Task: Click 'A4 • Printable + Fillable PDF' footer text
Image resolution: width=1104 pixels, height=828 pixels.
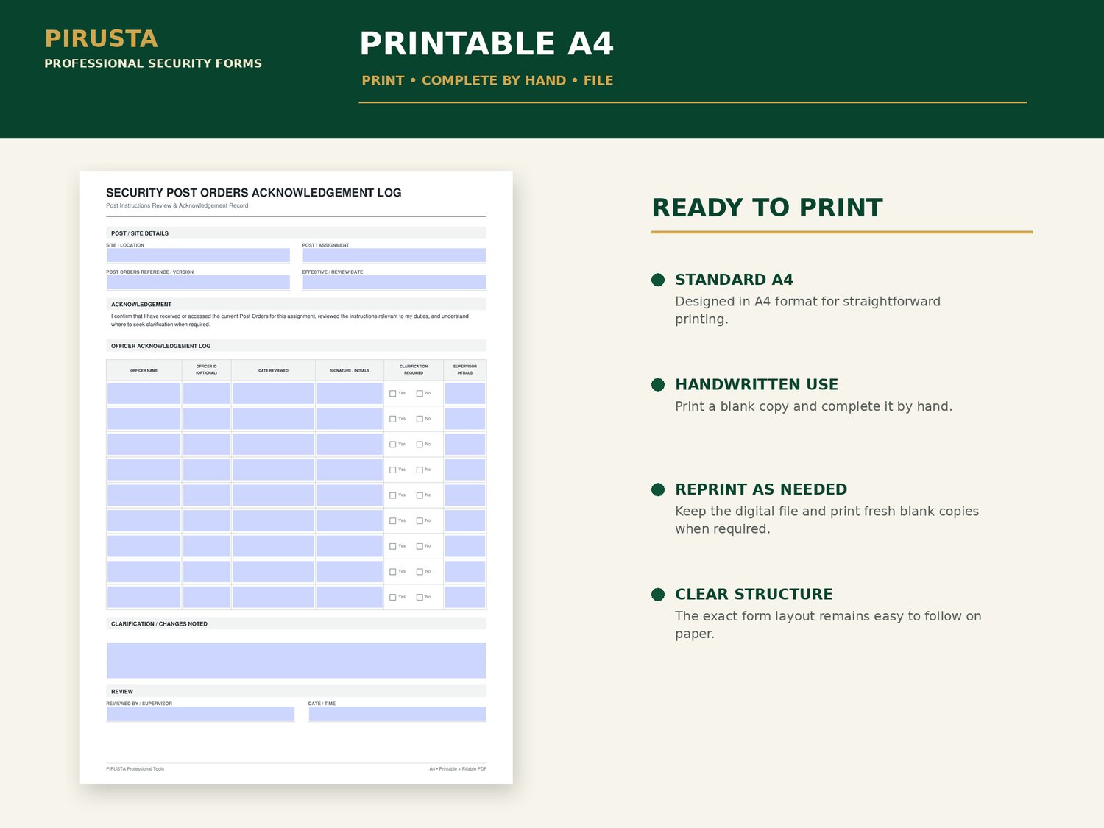Action: [458, 769]
